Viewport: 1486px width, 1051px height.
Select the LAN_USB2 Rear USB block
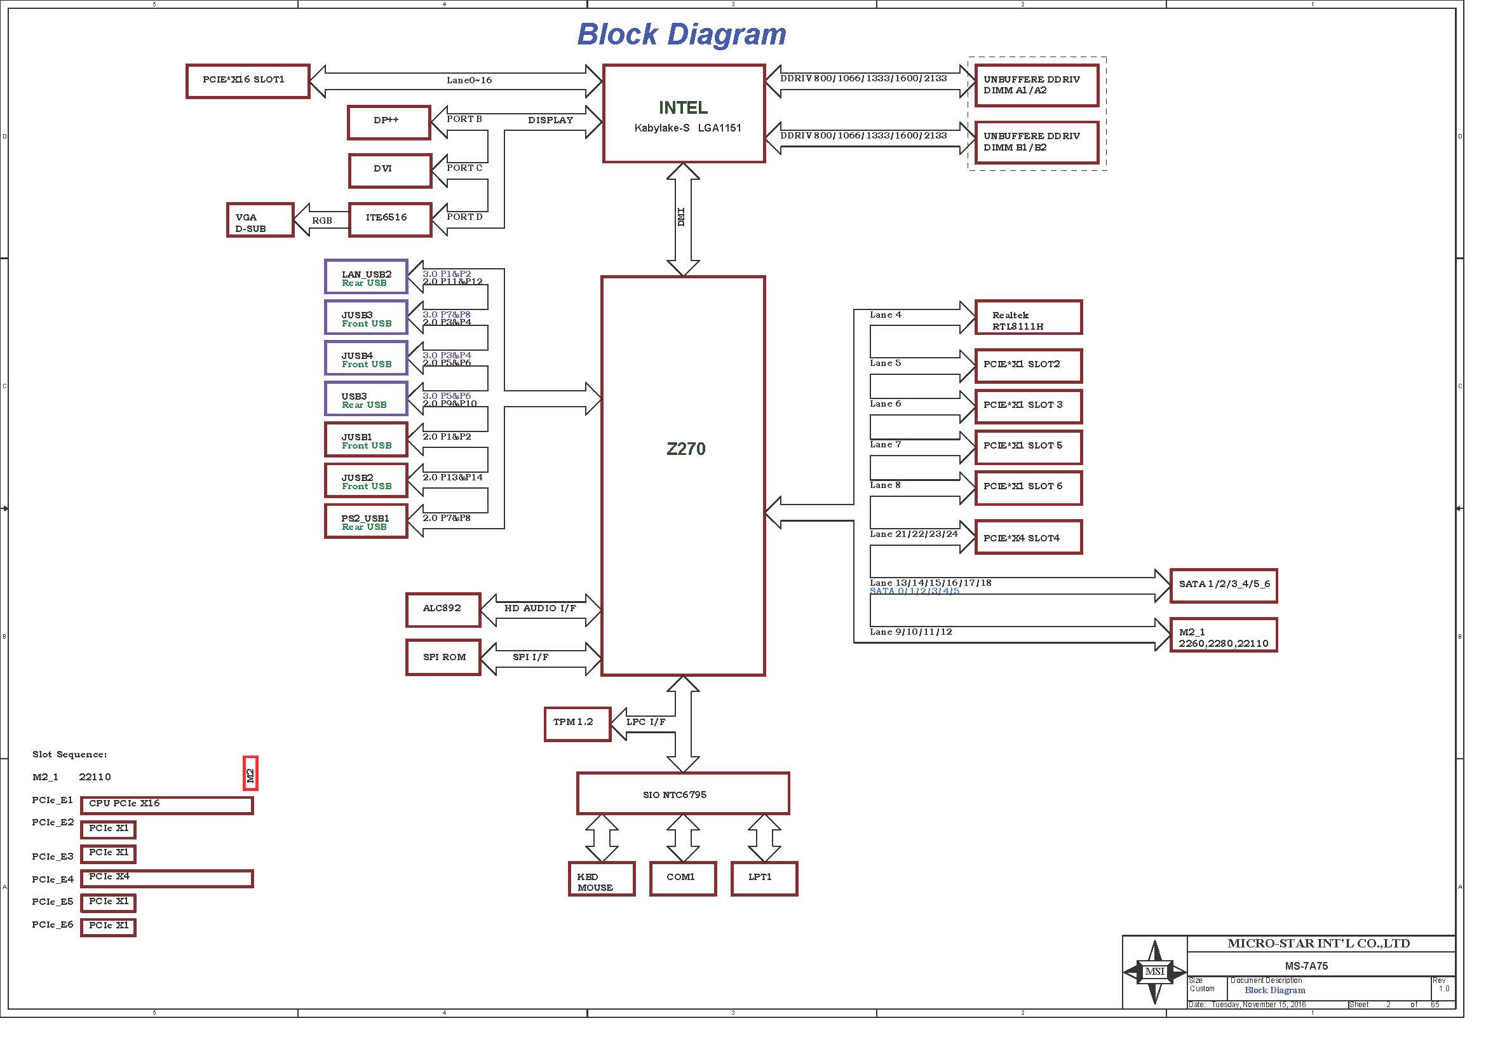coord(367,277)
